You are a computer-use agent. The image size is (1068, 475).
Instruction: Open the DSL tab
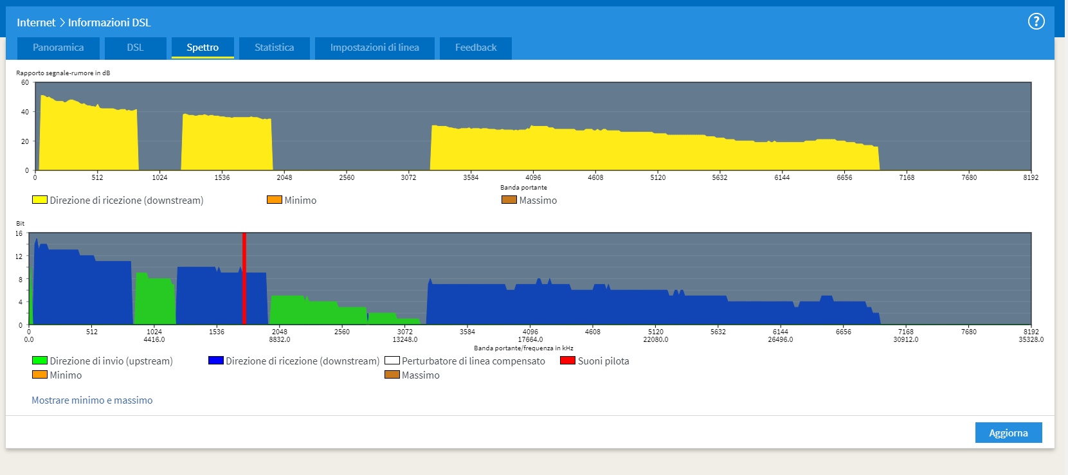[135, 48]
